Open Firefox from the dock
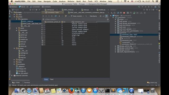This screenshot has width=169, height=95. tap(71, 91)
